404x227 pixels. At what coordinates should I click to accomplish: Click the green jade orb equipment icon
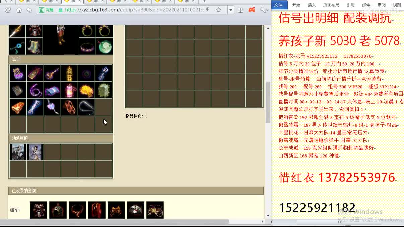[x=105, y=46]
